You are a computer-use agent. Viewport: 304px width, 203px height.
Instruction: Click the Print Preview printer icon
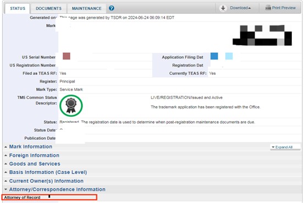268,8
